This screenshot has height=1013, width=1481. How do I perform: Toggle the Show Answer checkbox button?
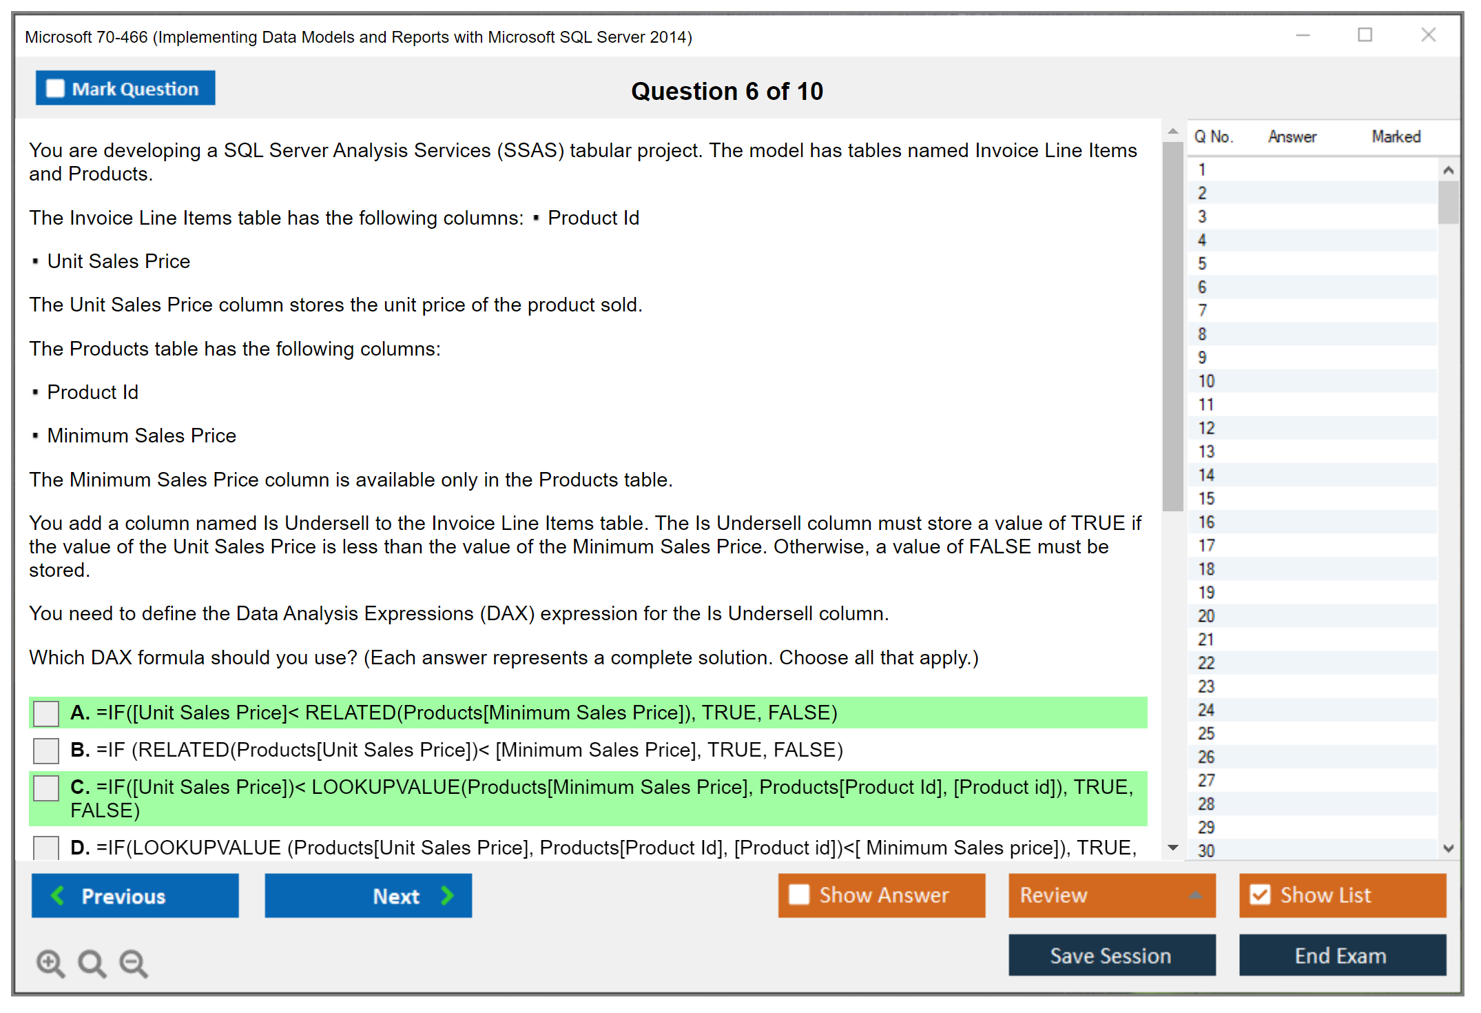pos(799,895)
